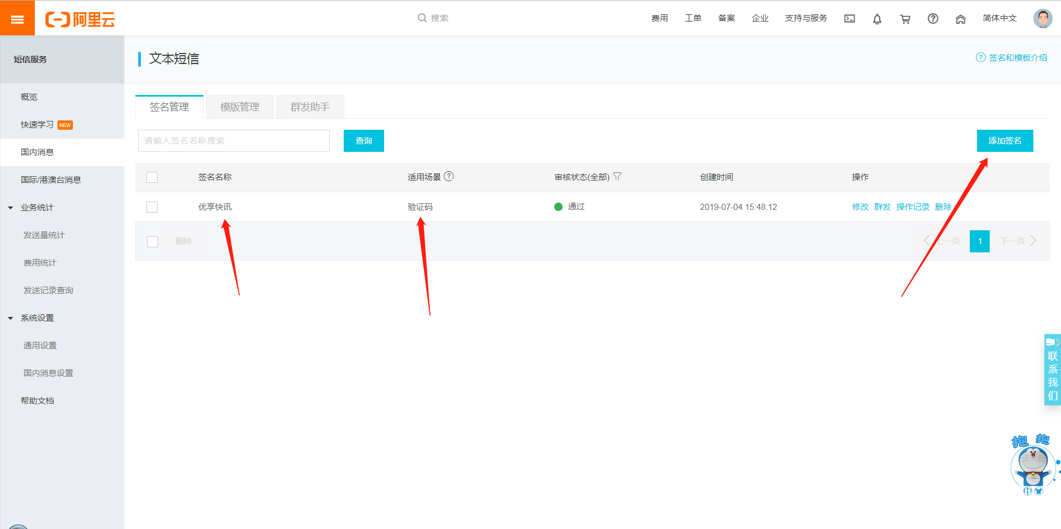This screenshot has height=529, width=1061.
Task: Collapse the 系统设置 section
Action: tap(10, 318)
